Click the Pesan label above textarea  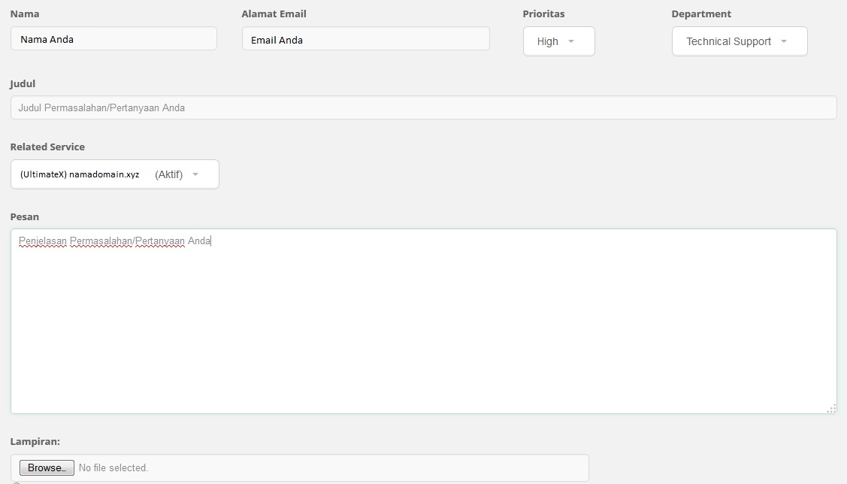25,216
